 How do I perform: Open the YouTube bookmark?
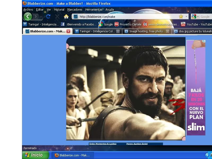point(196,24)
